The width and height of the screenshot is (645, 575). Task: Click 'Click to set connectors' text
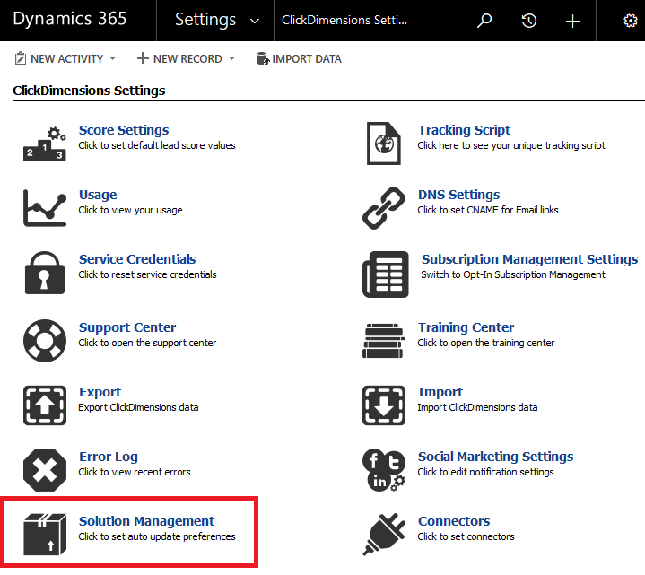click(466, 536)
